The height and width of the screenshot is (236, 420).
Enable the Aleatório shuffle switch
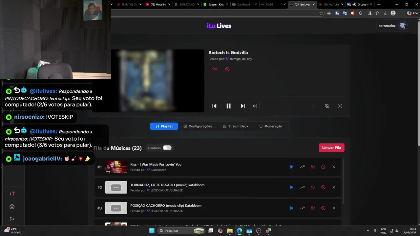coord(167,148)
